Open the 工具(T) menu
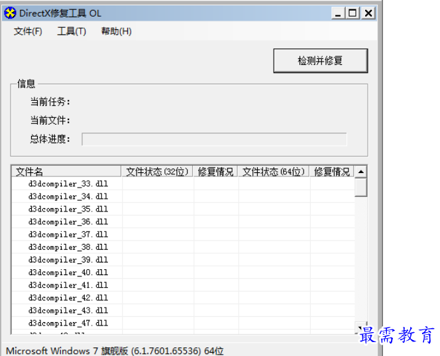440x356 pixels. tap(72, 31)
